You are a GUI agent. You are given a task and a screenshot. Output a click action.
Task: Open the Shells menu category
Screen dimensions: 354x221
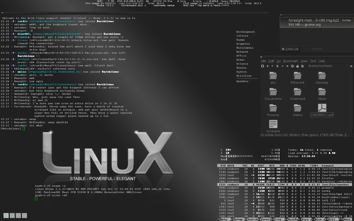[241, 68]
